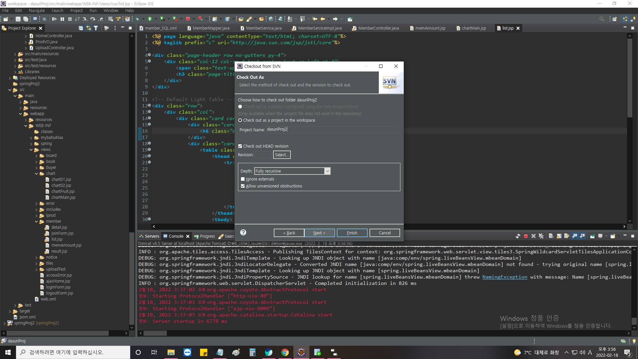The image size is (638, 359).
Task: Click Save icon in main toolbar
Action: click(x=18, y=19)
